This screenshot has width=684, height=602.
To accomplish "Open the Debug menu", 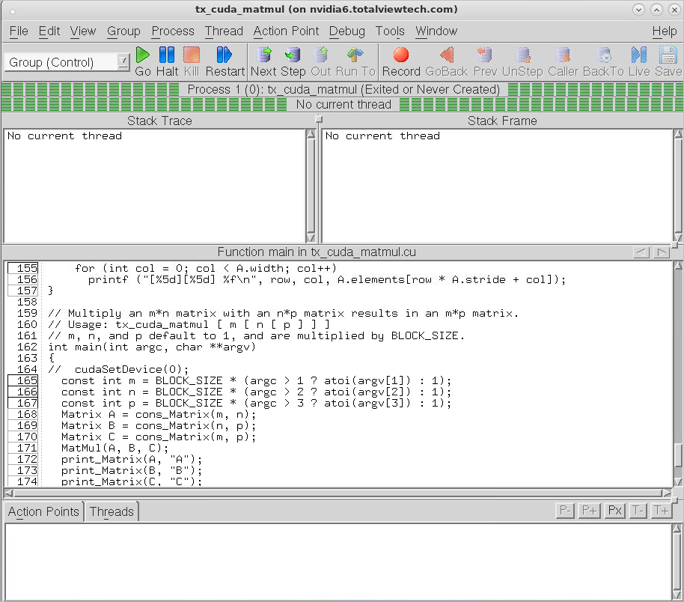I will coord(347,31).
